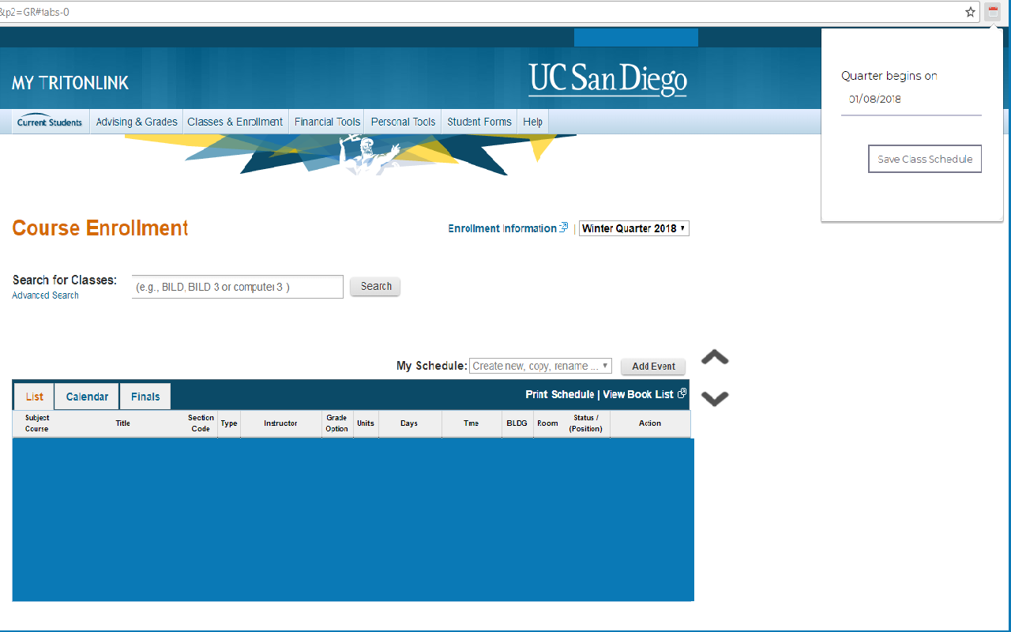The height and width of the screenshot is (632, 1011).
Task: Open the My Schedule dropdown
Action: point(540,366)
